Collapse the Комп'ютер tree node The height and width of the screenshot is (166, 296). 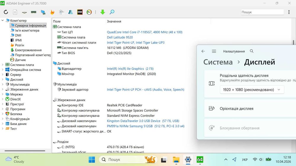tap(2, 20)
